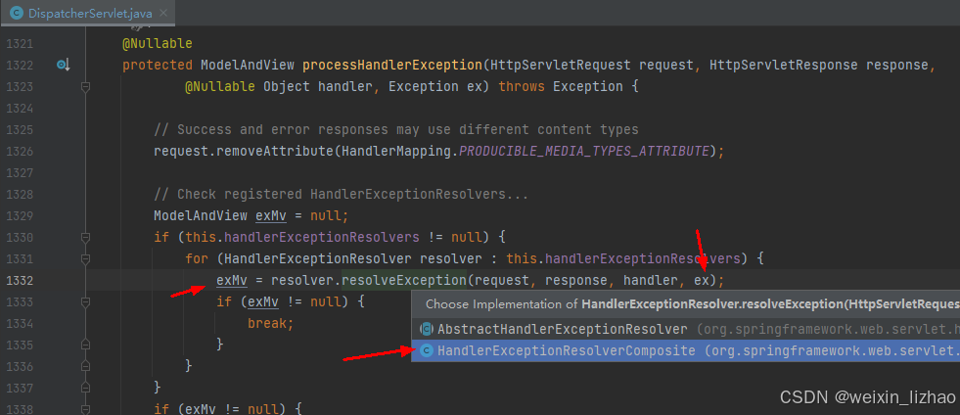This screenshot has width=960, height=415.
Task: Toggle the fold end marker at line 1335
Action: (x=86, y=345)
